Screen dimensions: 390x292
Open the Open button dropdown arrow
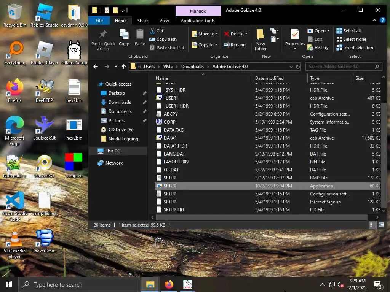[329, 31]
